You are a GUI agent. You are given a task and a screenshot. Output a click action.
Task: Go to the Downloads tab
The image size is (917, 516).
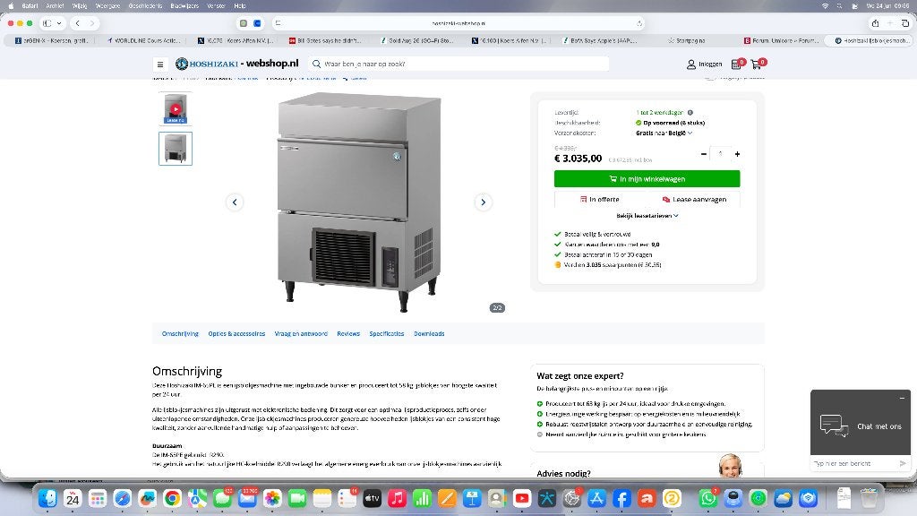[429, 334]
